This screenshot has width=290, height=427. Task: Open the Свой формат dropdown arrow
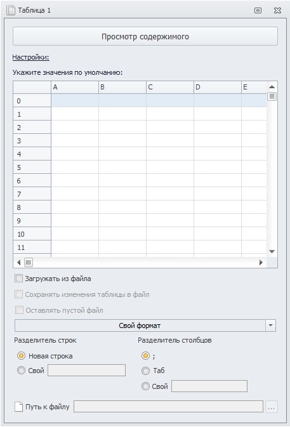pyautogui.click(x=270, y=325)
